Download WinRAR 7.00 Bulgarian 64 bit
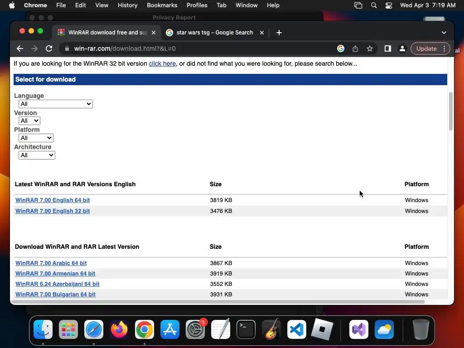 point(55,295)
